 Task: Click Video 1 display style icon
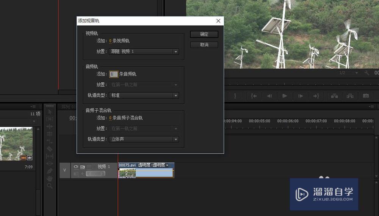76,173
